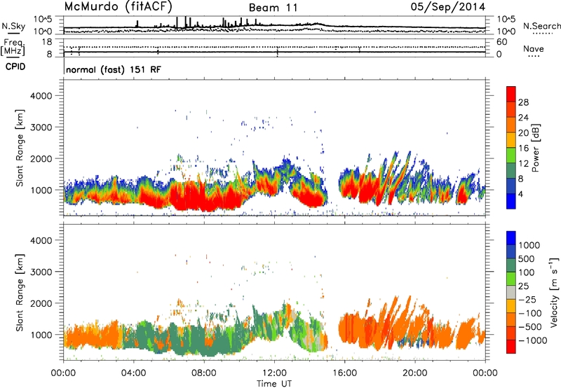Click the 18 tick on the frequency axis

click(x=47, y=42)
